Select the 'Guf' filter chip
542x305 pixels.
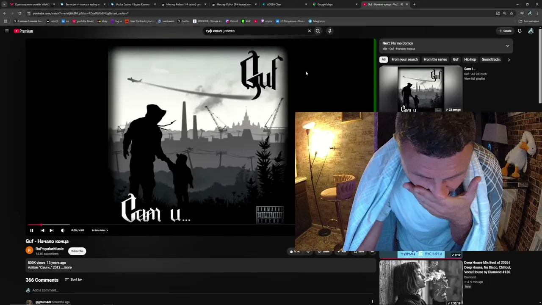pos(456,60)
